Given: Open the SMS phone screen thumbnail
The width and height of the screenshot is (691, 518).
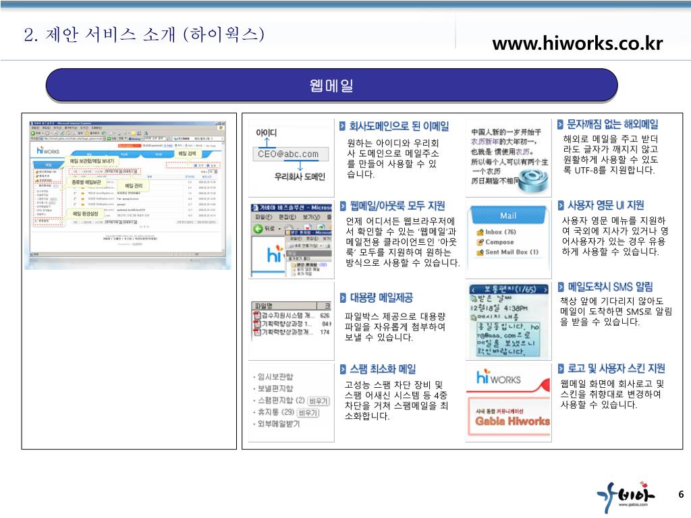Looking at the screenshot, I should [508, 320].
